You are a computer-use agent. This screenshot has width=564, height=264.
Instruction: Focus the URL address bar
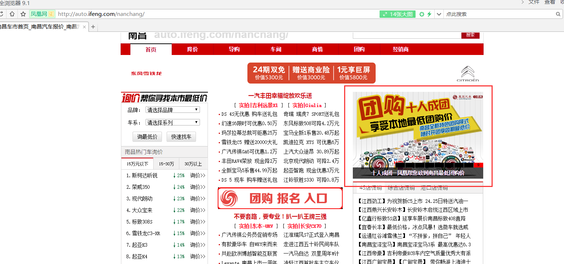217,14
